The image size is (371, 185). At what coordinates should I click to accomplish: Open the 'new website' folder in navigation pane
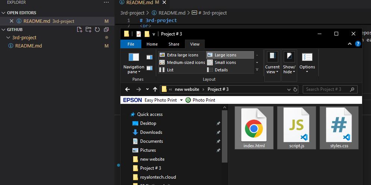tap(149, 159)
